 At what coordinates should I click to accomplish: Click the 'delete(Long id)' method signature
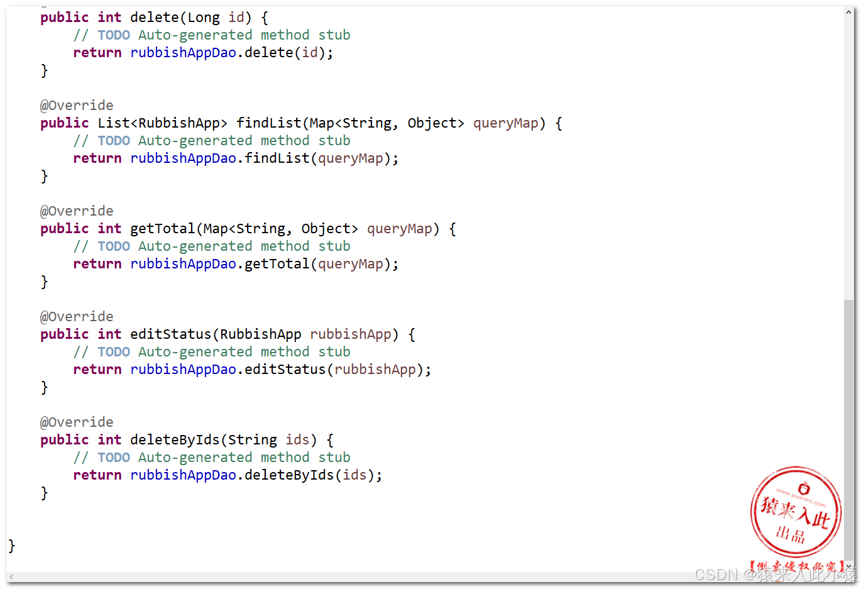tap(190, 18)
